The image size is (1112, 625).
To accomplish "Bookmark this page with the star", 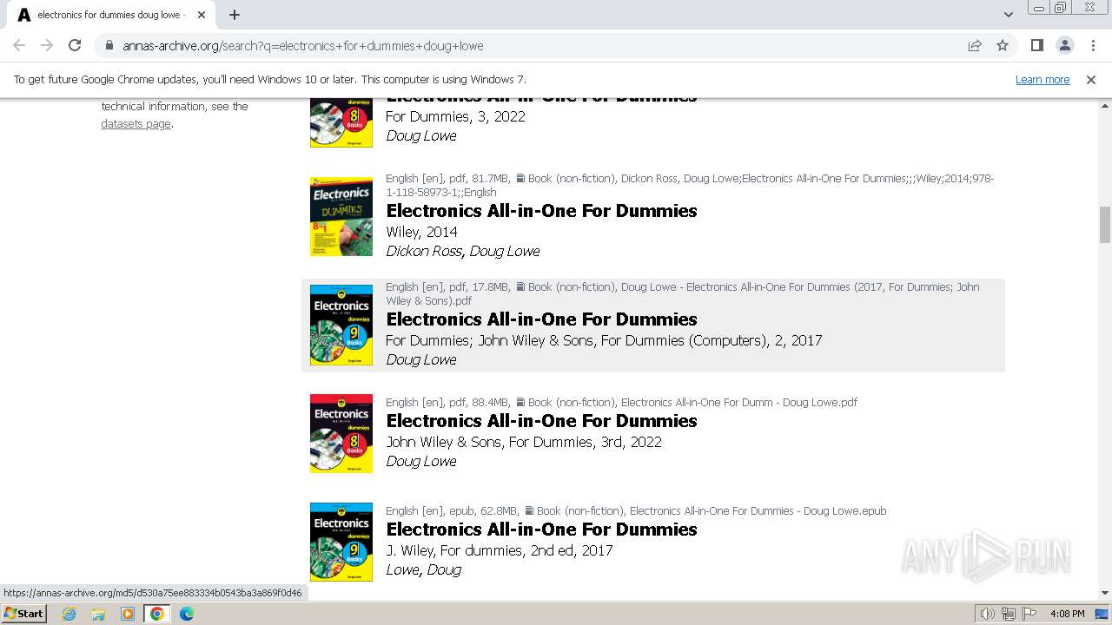I will (1003, 46).
